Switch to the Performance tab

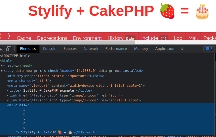116,49
